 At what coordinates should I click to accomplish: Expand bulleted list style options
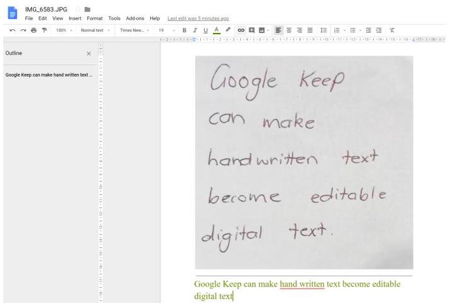(x=360, y=30)
